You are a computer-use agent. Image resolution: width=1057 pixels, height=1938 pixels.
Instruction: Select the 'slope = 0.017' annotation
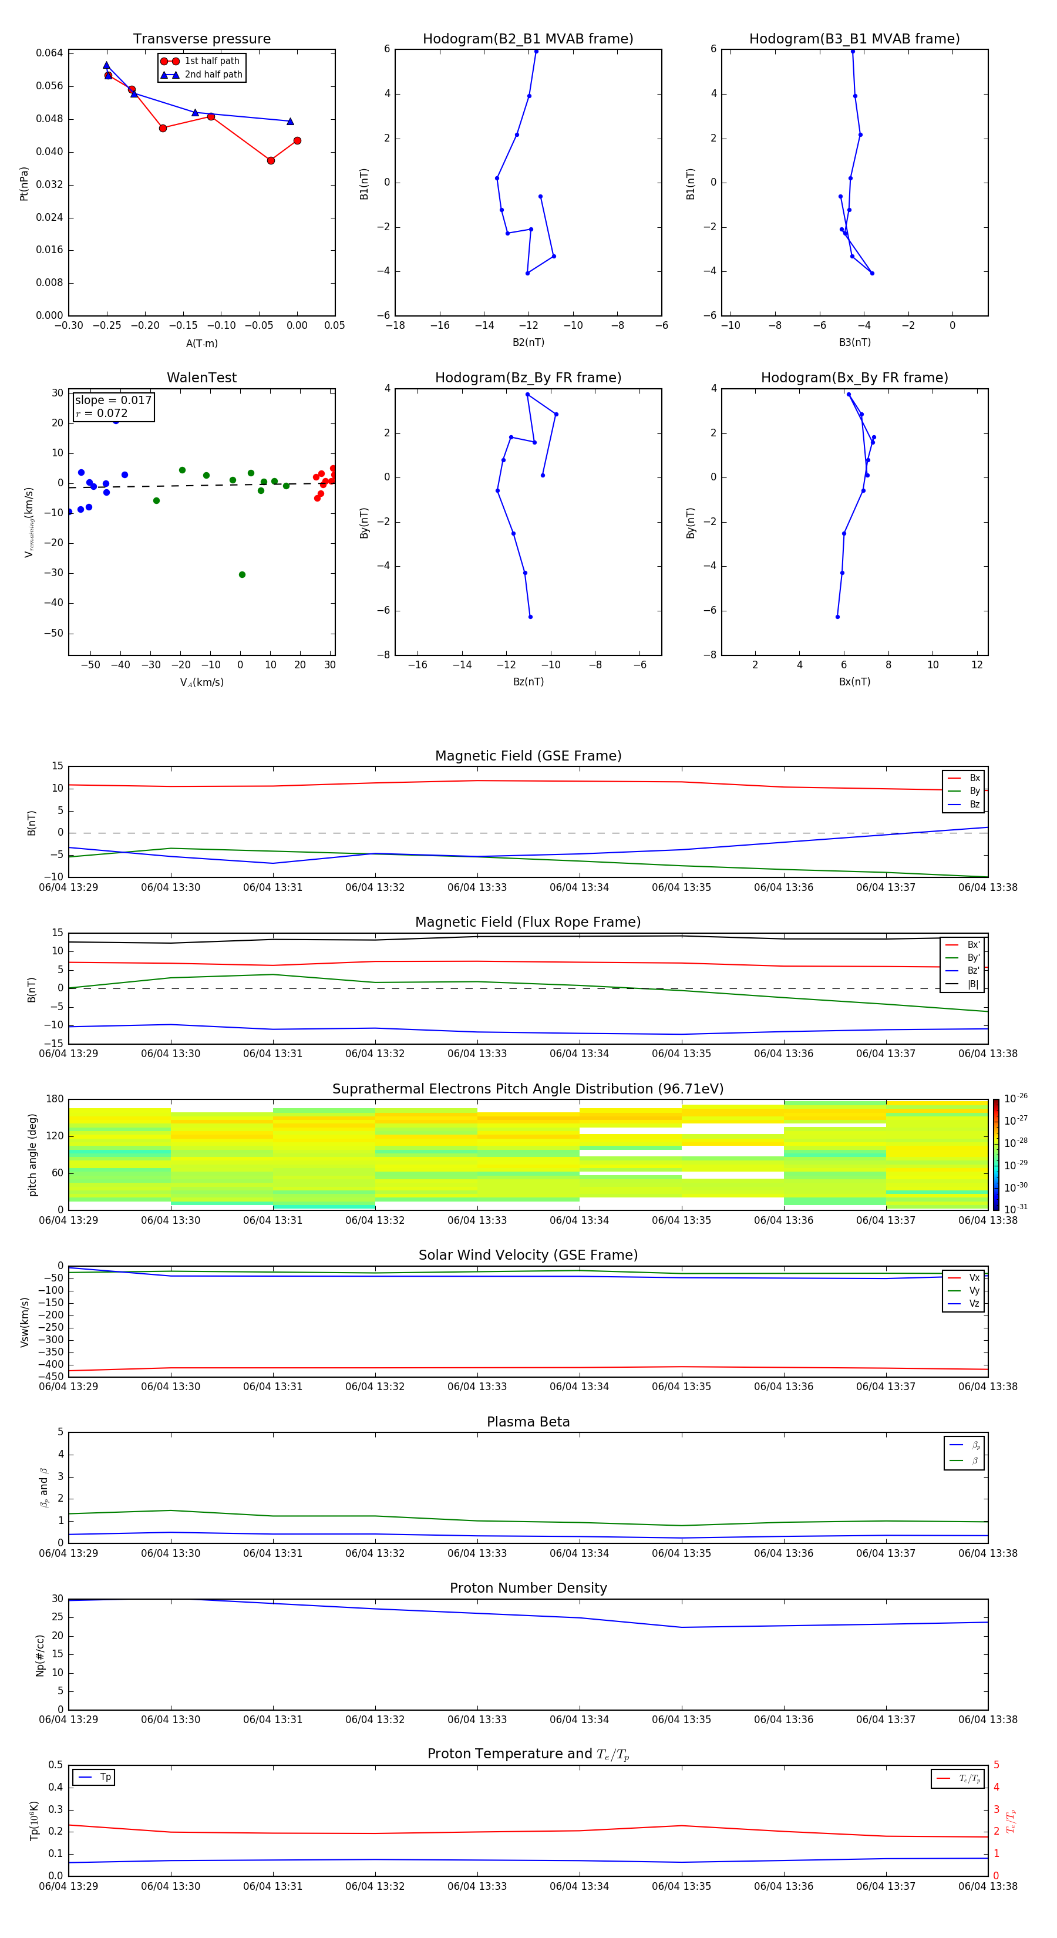(113, 401)
